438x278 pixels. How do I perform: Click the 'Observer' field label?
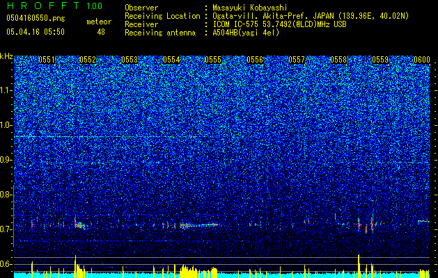coord(141,8)
